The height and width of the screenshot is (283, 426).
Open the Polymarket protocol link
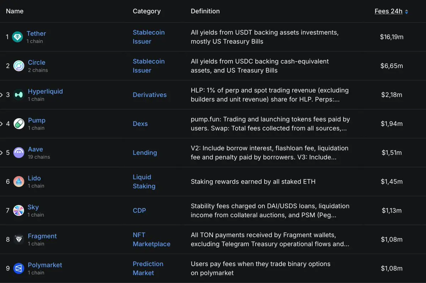pyautogui.click(x=45, y=265)
